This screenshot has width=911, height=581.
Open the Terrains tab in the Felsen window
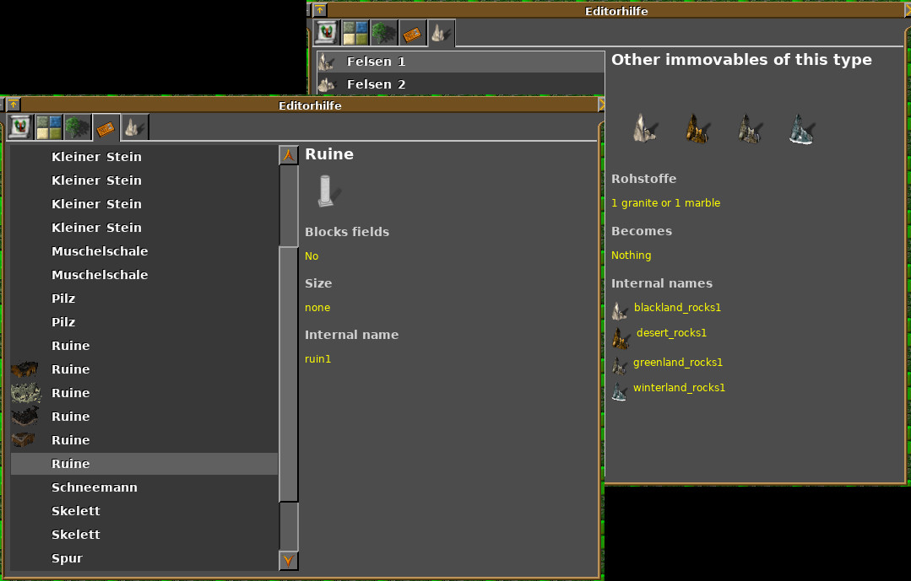coord(355,33)
